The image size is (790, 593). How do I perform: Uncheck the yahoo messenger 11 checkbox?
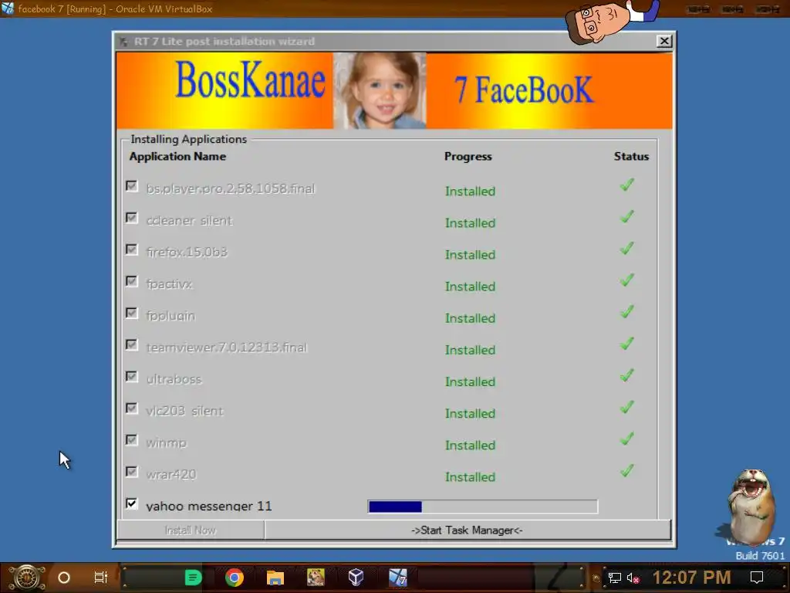(x=131, y=503)
